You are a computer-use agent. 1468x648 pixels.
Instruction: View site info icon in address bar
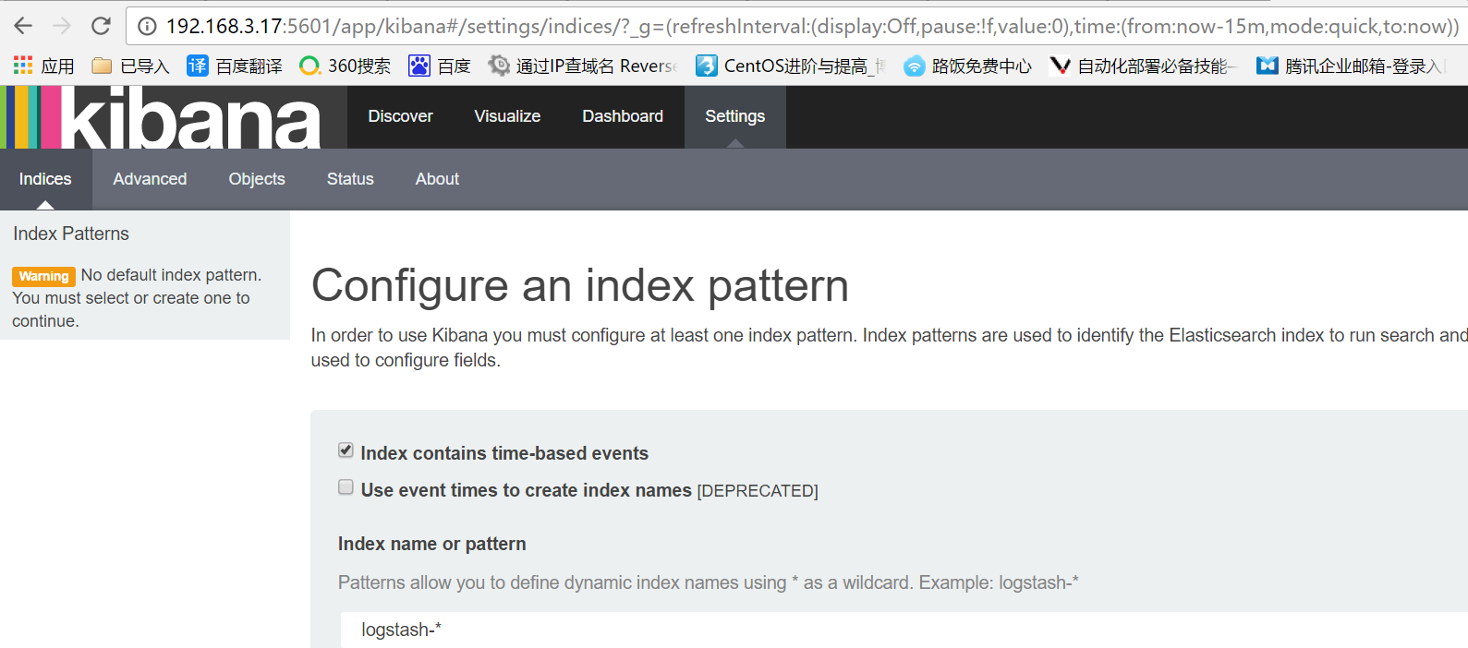tap(147, 27)
